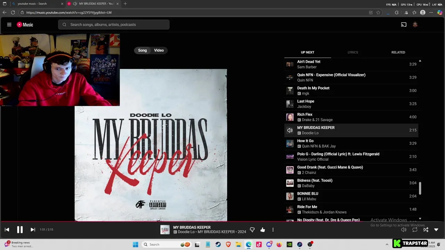Click BONNIE BLU thumbnail by Lil Mabu
This screenshot has height=250, width=445.
coord(290,196)
